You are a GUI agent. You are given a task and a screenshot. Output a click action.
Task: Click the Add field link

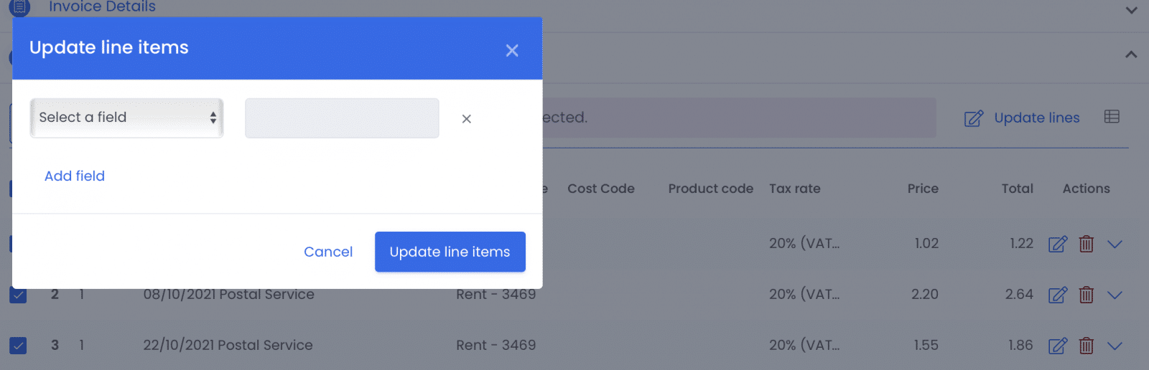75,176
